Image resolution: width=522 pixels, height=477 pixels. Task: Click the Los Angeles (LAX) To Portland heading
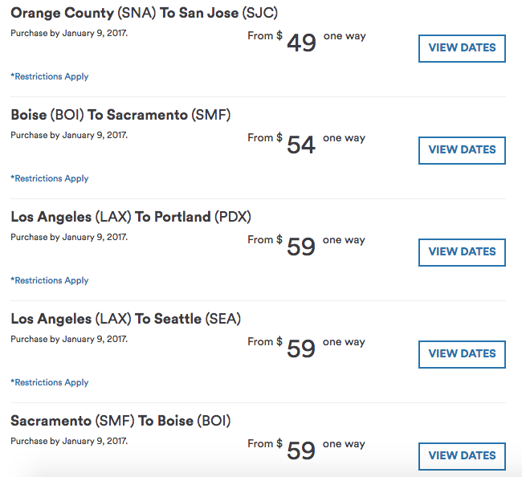pyautogui.click(x=132, y=217)
